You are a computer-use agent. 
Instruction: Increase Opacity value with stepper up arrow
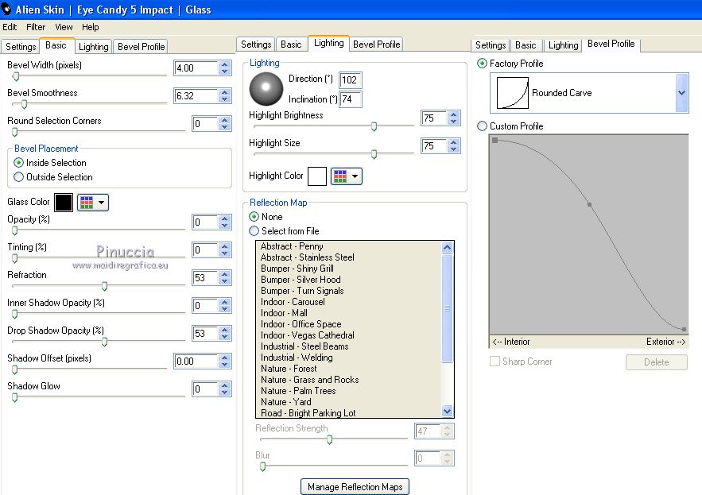(x=225, y=218)
